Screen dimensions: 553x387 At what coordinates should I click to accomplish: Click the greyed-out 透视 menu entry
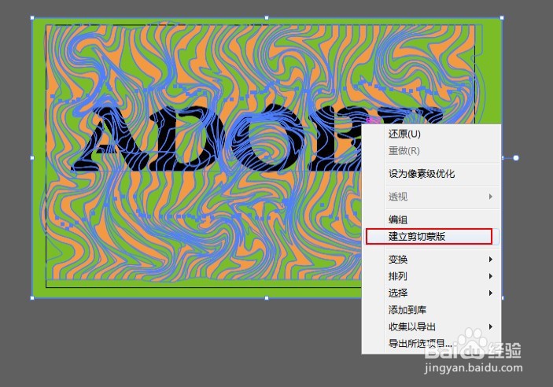[x=431, y=197]
